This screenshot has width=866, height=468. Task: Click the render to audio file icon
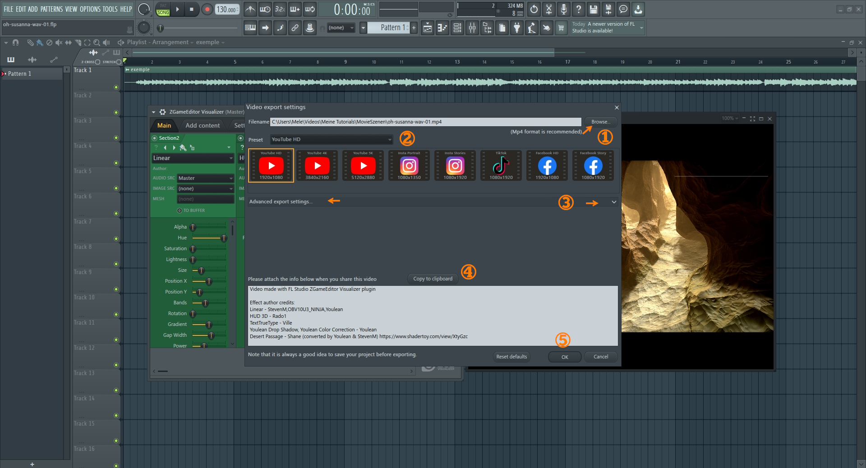point(608,9)
